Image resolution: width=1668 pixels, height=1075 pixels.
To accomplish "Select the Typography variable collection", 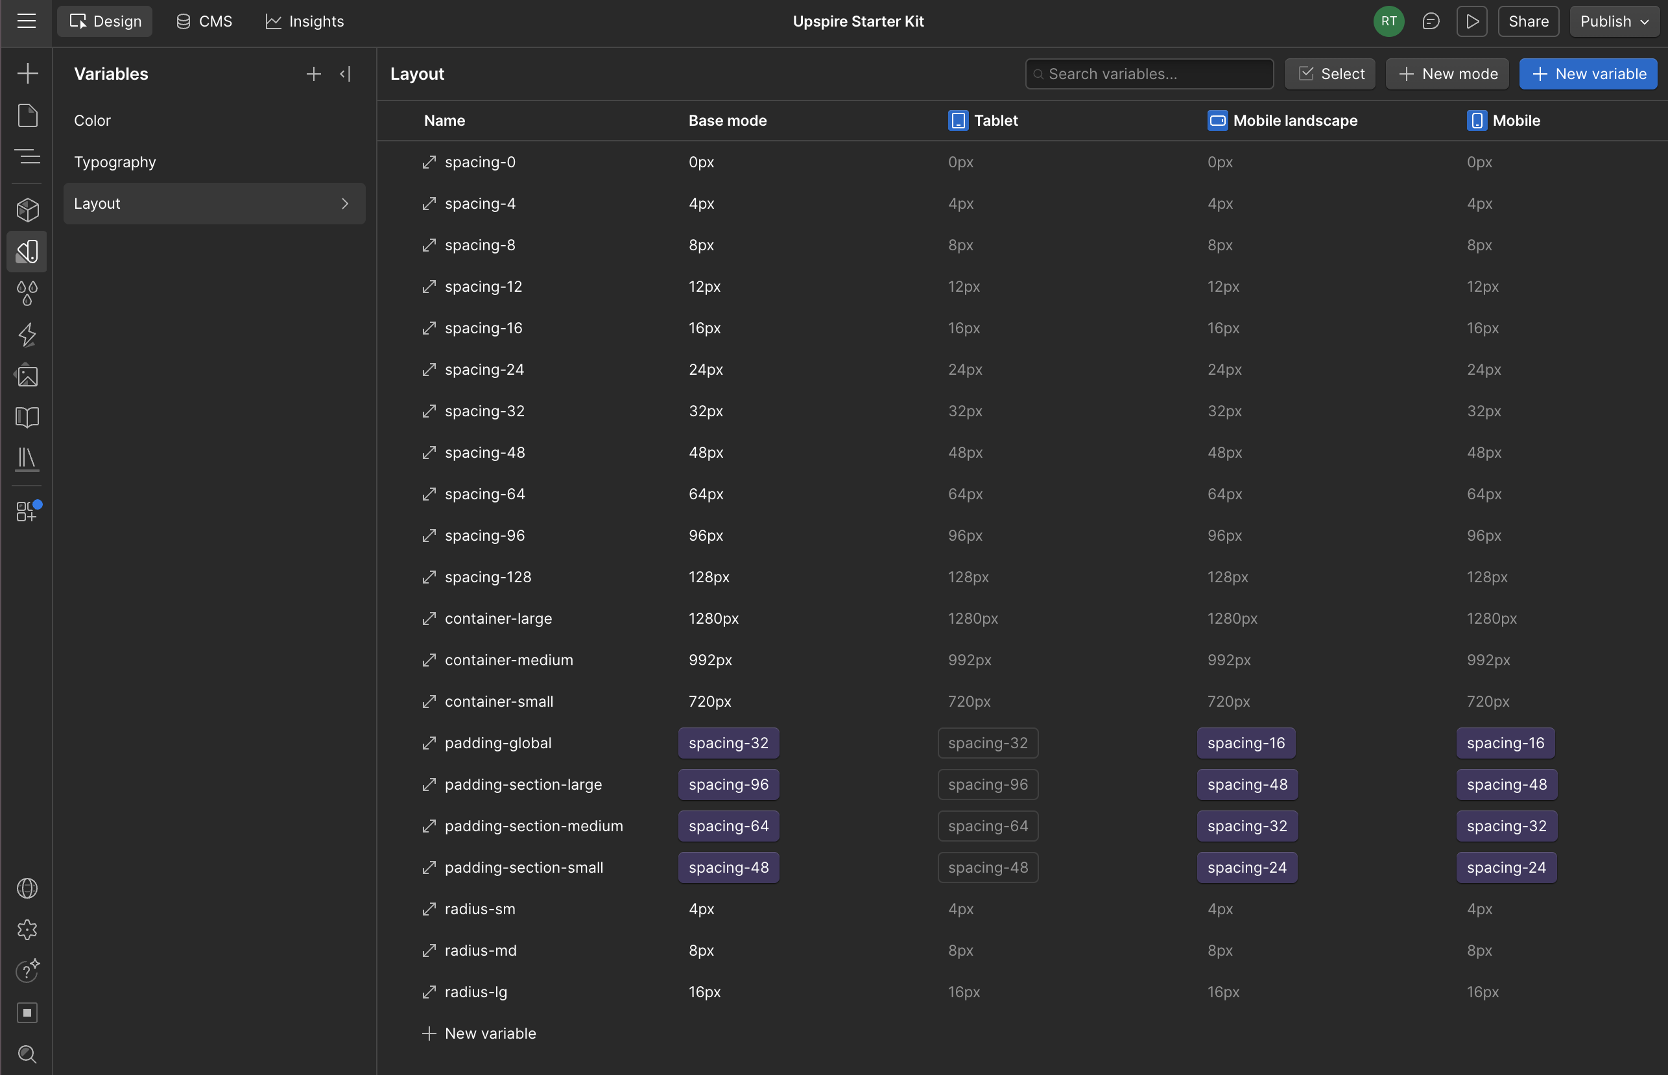I will coord(215,162).
